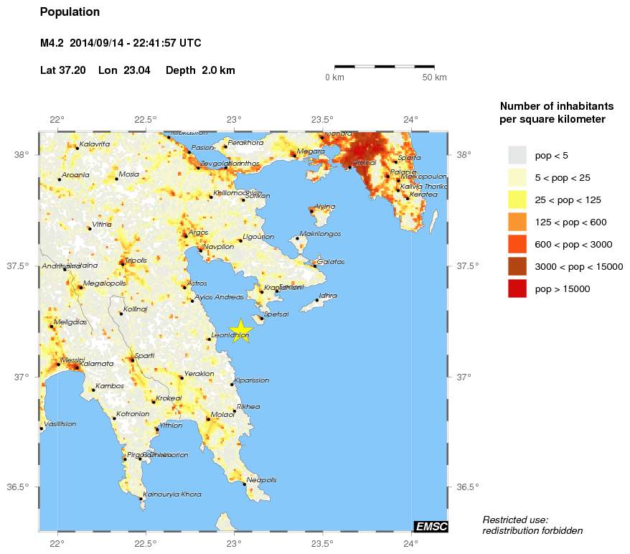
Task: Select the Neapolis marker dot
Action: coord(245,484)
